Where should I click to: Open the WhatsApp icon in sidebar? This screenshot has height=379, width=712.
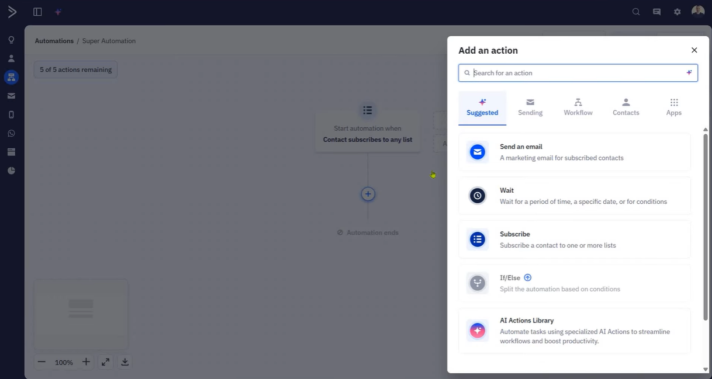click(11, 133)
